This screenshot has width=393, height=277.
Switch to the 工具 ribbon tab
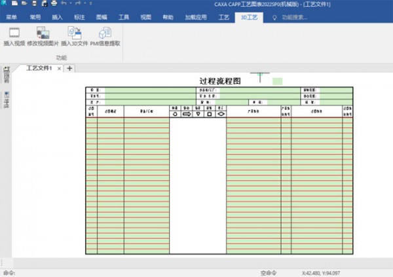(x=124, y=17)
